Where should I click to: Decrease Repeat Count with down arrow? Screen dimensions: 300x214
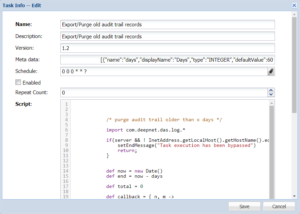tap(271, 95)
